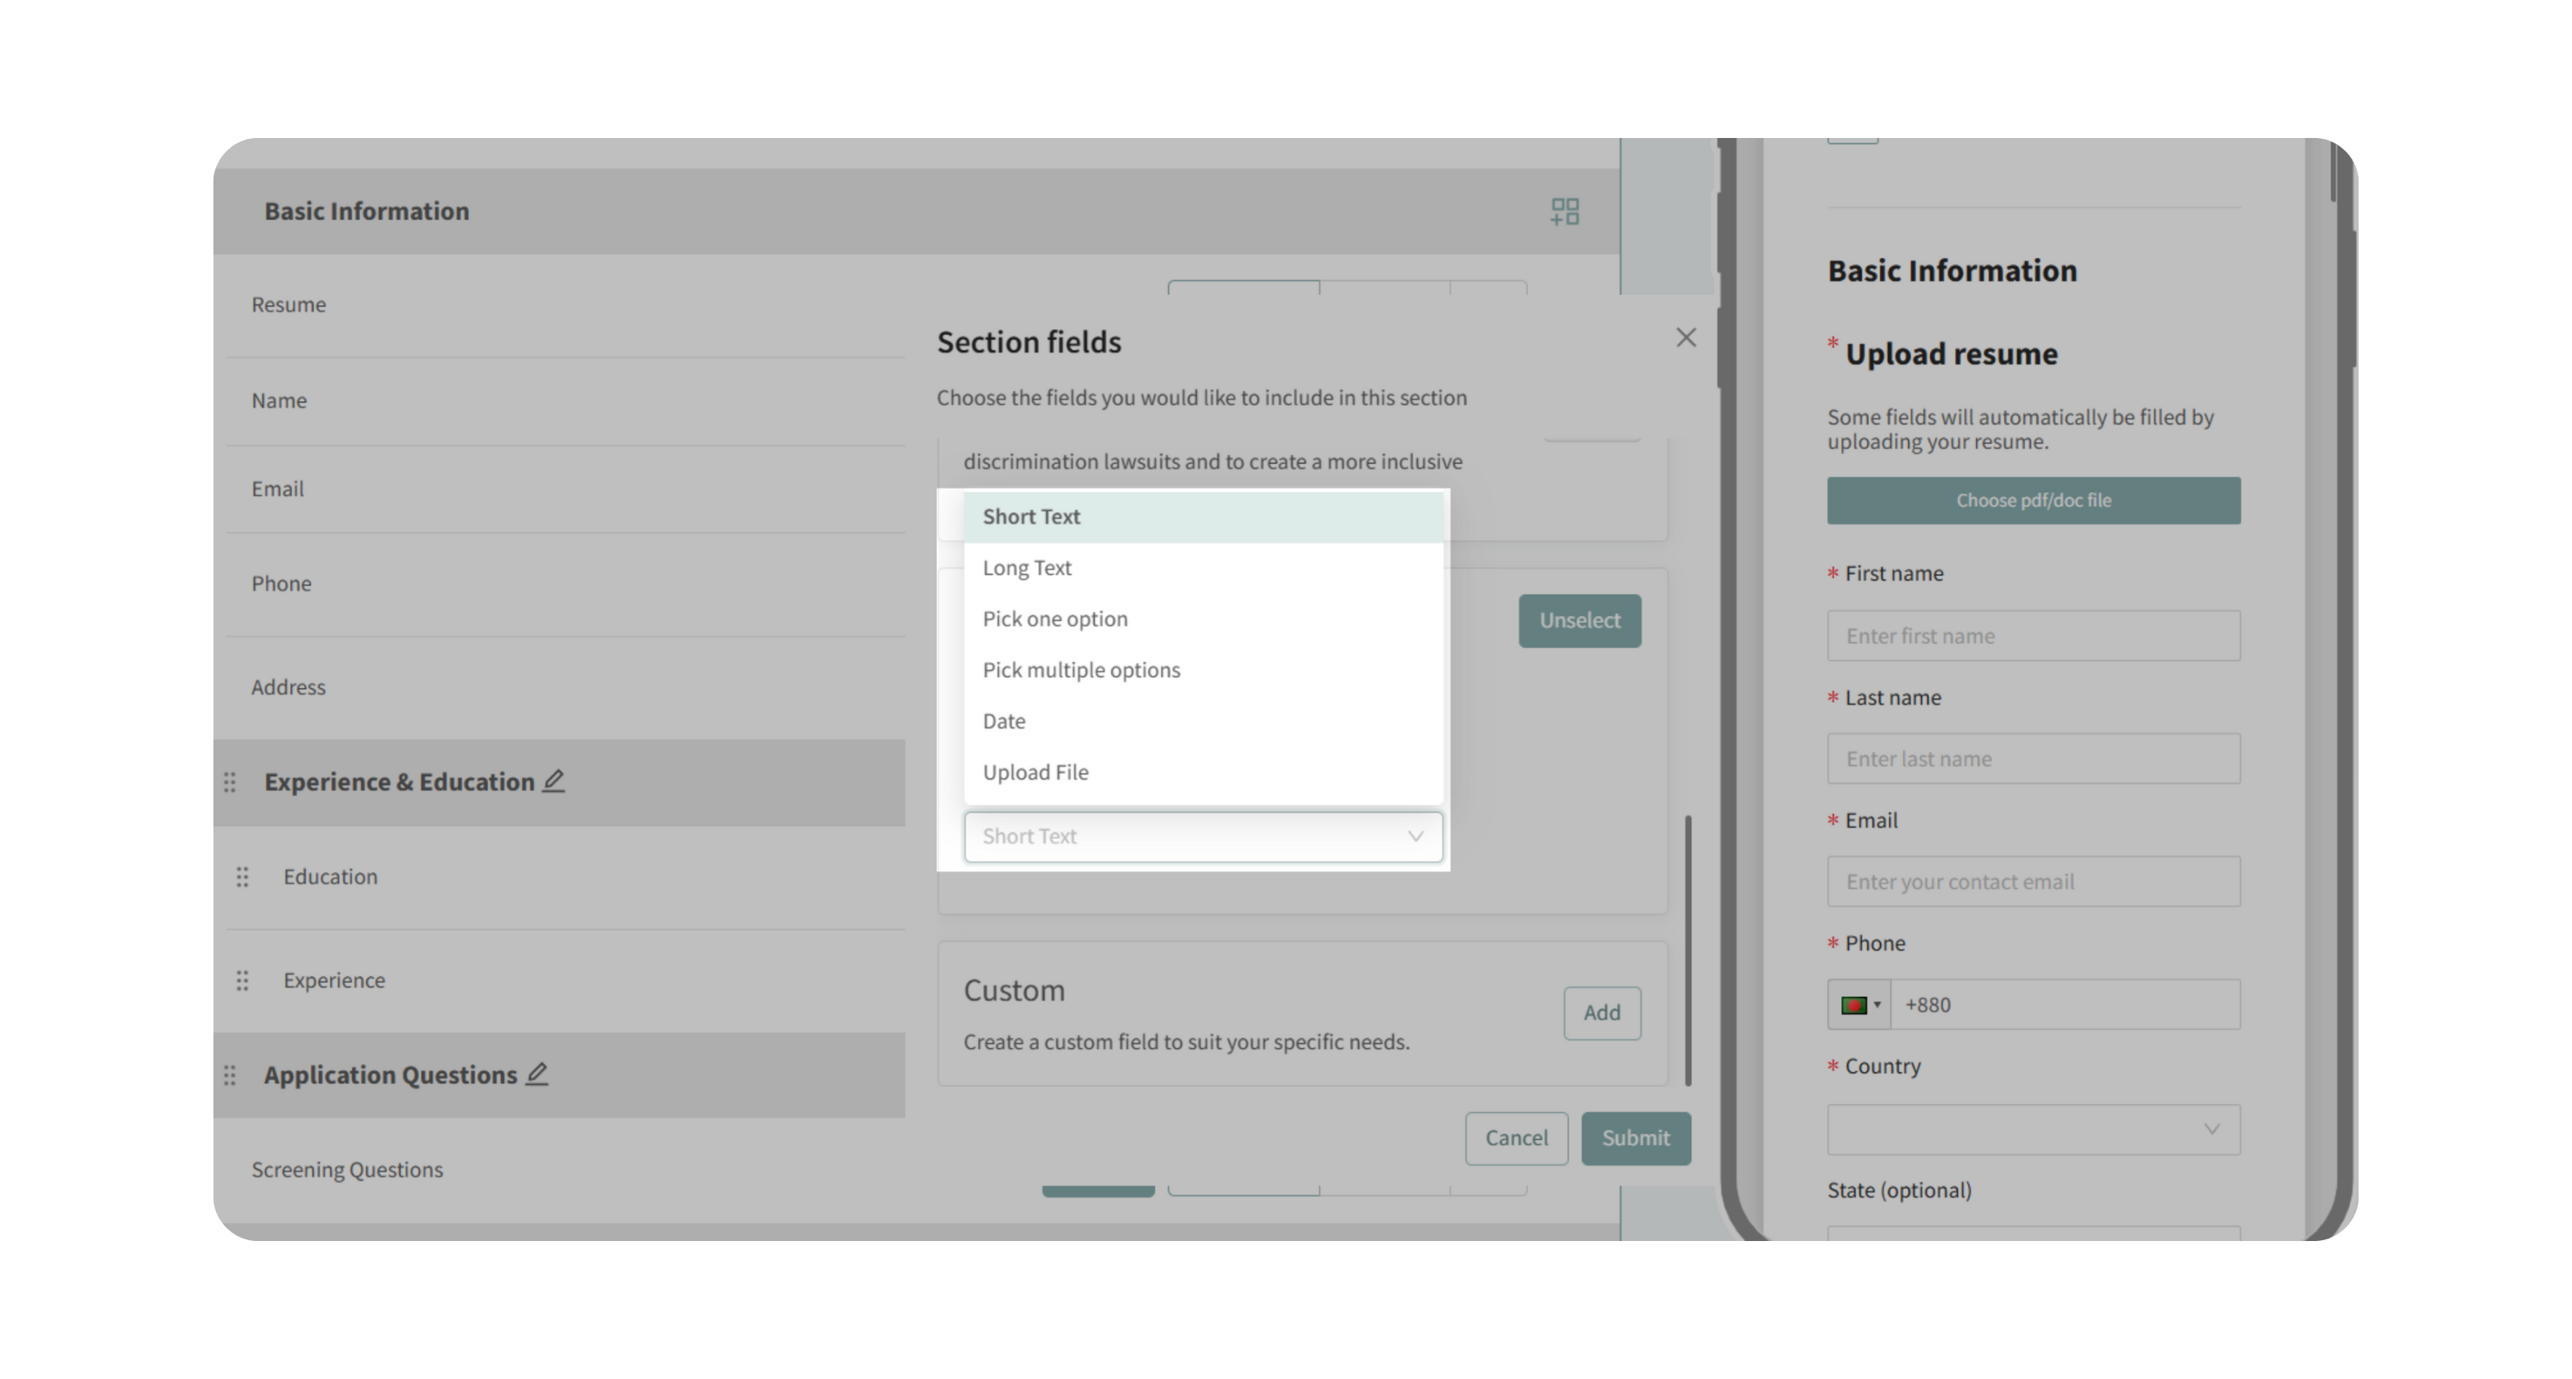Click drag handle next to Experience field
This screenshot has width=2572, height=1379.
pos(242,980)
